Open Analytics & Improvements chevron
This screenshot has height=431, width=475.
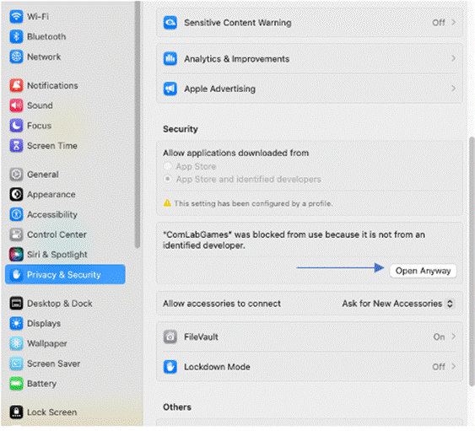coord(454,58)
